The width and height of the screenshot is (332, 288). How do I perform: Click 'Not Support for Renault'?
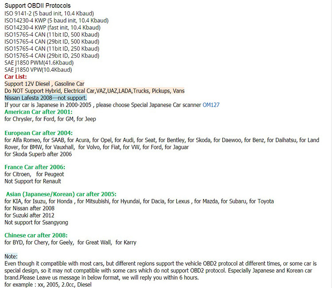[x=33, y=181]
